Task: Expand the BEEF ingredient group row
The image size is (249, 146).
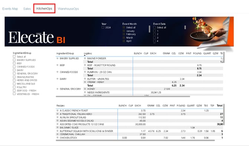Action: [x=58, y=65]
